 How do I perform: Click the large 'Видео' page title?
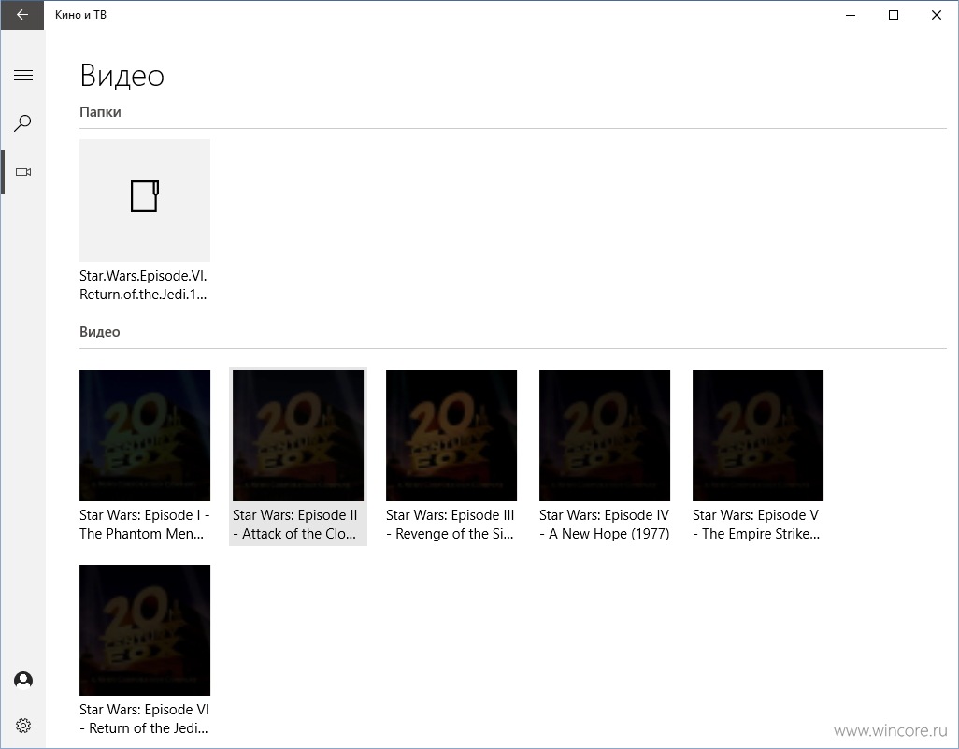click(122, 76)
